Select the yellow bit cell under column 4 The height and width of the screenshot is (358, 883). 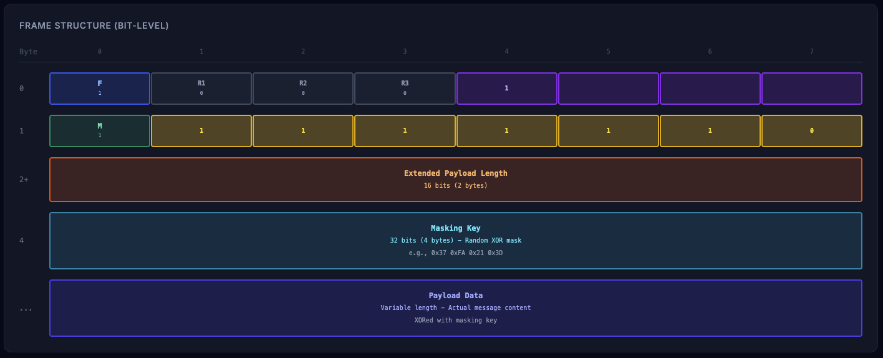tap(506, 131)
